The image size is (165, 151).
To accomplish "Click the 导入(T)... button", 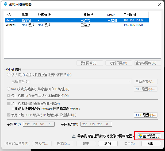I will [x=42, y=144].
